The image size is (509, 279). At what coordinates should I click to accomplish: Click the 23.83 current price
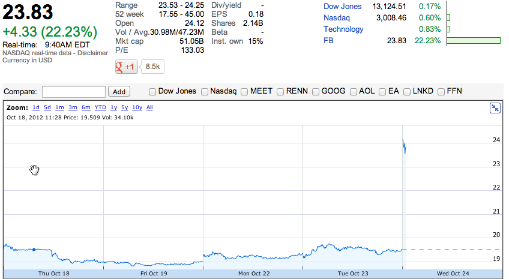[x=28, y=13]
